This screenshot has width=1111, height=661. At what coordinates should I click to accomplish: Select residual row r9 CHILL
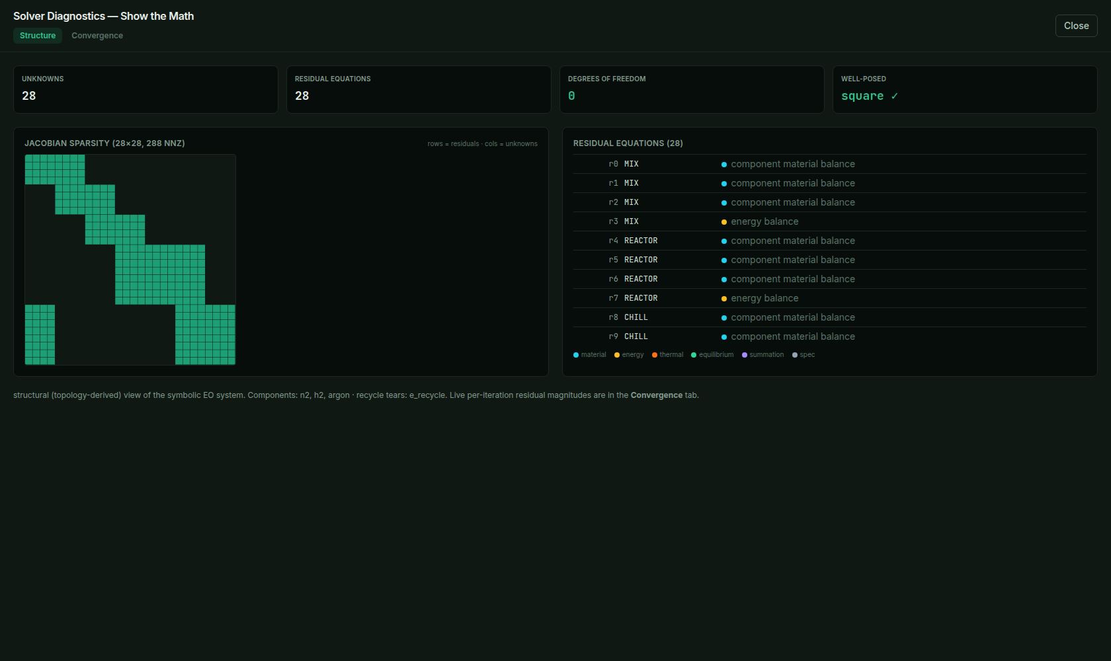[x=829, y=336]
